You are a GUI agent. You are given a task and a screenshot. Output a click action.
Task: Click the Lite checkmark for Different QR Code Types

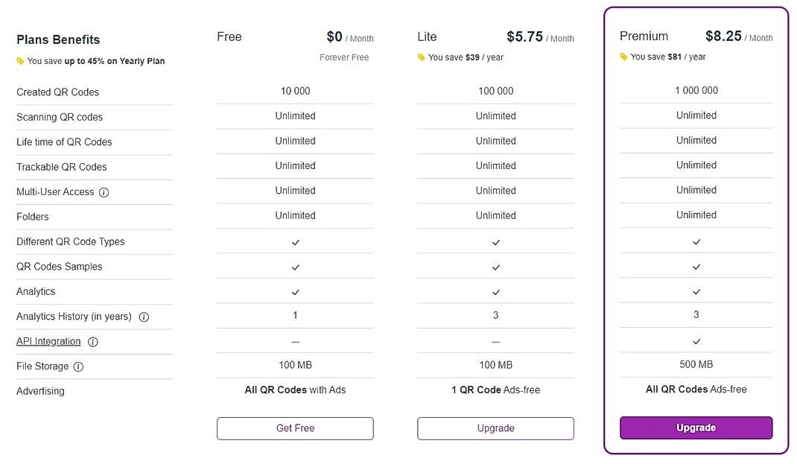(495, 241)
